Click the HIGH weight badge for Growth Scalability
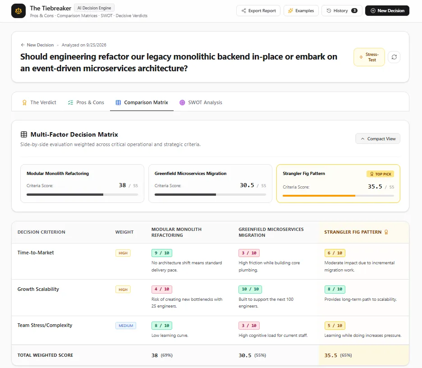Viewport: 422px width, 368px height. [123, 290]
